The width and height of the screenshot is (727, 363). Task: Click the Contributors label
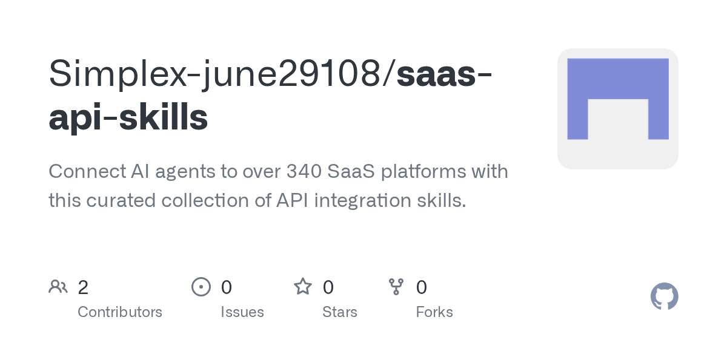coord(120,312)
